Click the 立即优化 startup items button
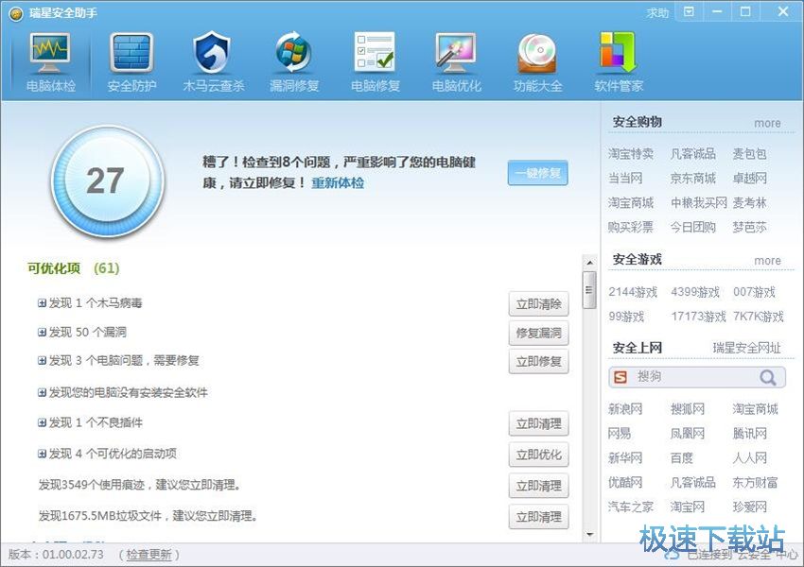The width and height of the screenshot is (804, 567). pos(538,455)
